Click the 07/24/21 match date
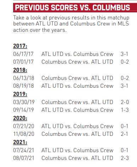 [x=23, y=150]
